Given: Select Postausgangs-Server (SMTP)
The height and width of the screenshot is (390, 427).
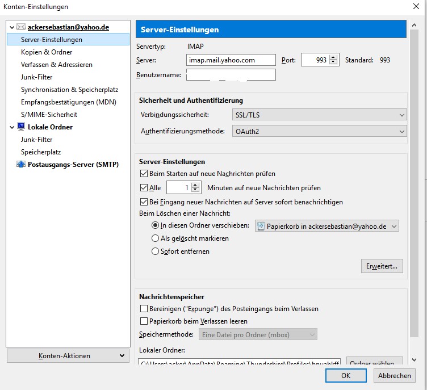Looking at the screenshot, I should (73, 164).
